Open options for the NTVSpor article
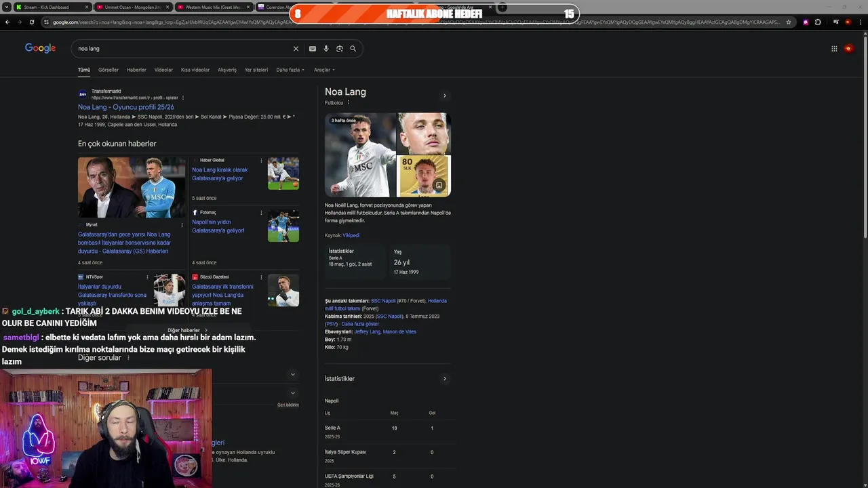The height and width of the screenshot is (488, 868). pos(147,277)
